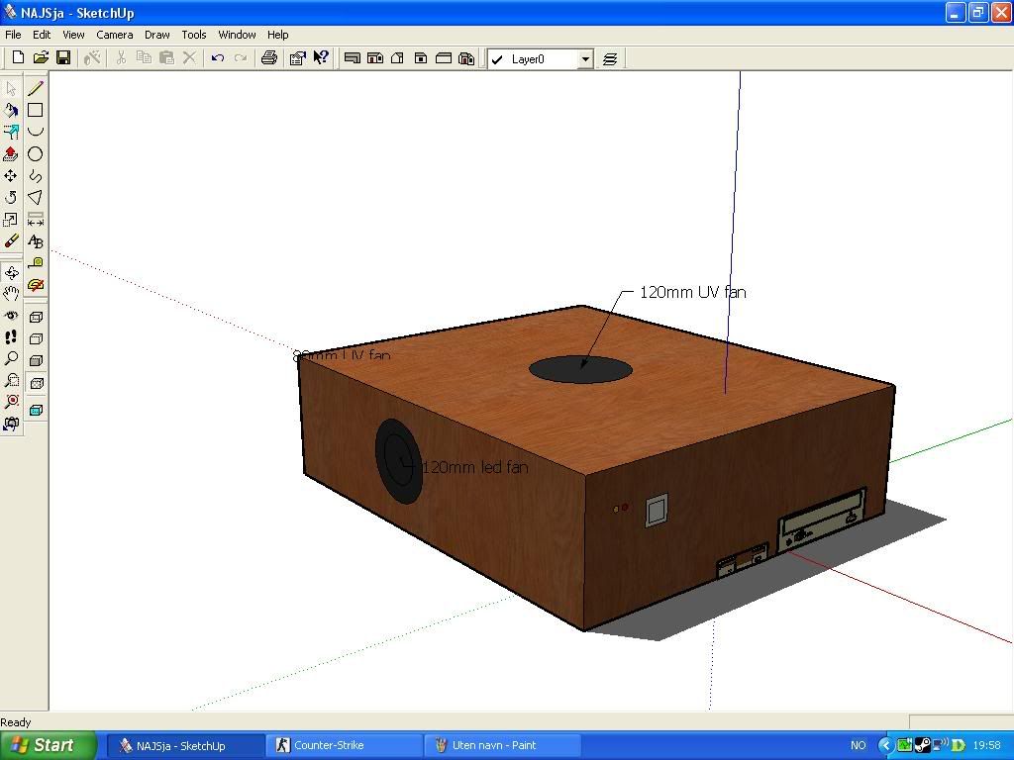Select the Push/Pull tool
Screen dimensions: 1014x760
[11, 154]
